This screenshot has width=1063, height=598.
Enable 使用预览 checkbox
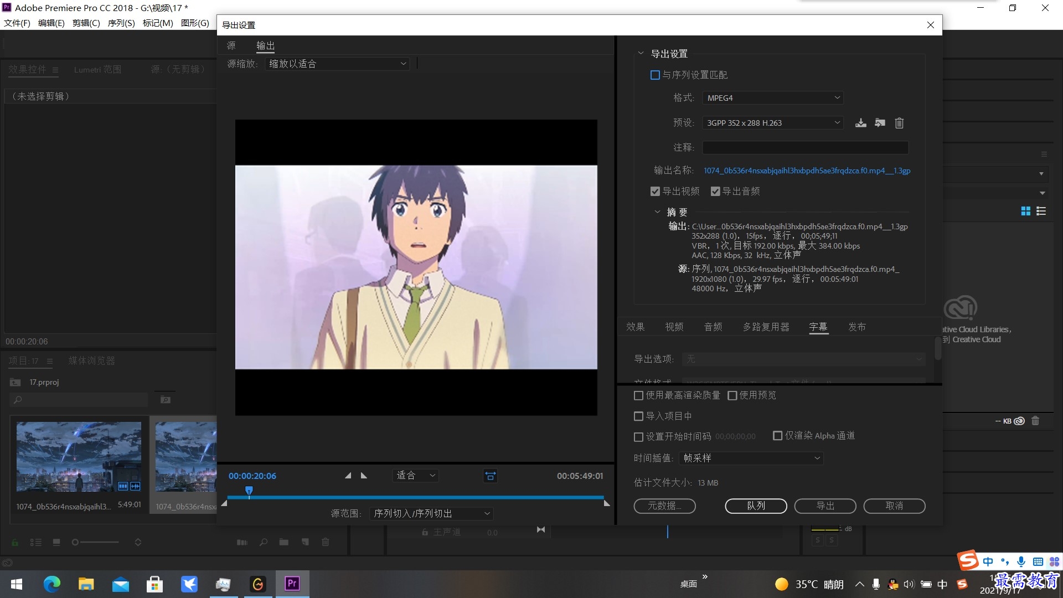[x=732, y=395]
